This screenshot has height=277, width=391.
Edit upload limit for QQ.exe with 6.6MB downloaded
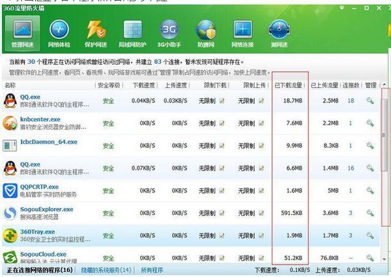261,168
